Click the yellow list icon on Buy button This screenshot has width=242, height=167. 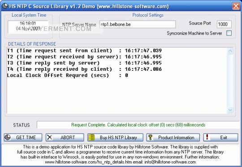coord(91,137)
